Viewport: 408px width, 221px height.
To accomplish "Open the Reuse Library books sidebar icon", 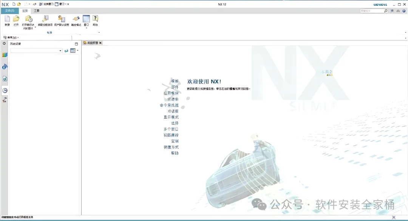I will click(x=5, y=55).
